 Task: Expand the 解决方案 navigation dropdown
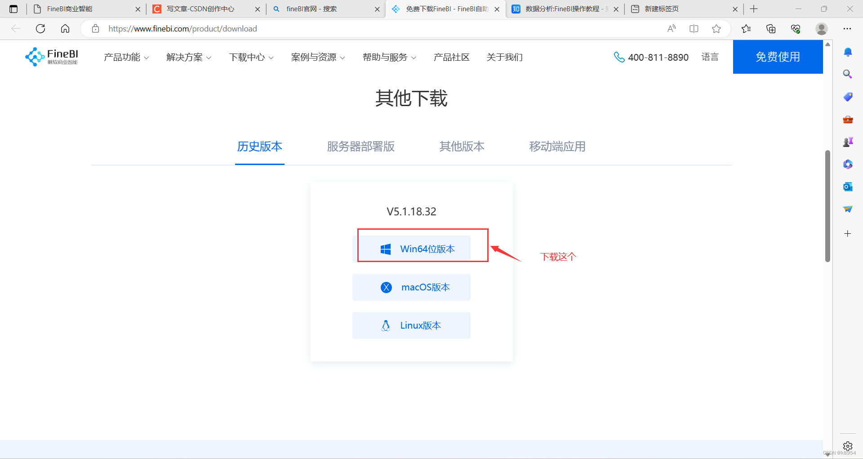[188, 57]
